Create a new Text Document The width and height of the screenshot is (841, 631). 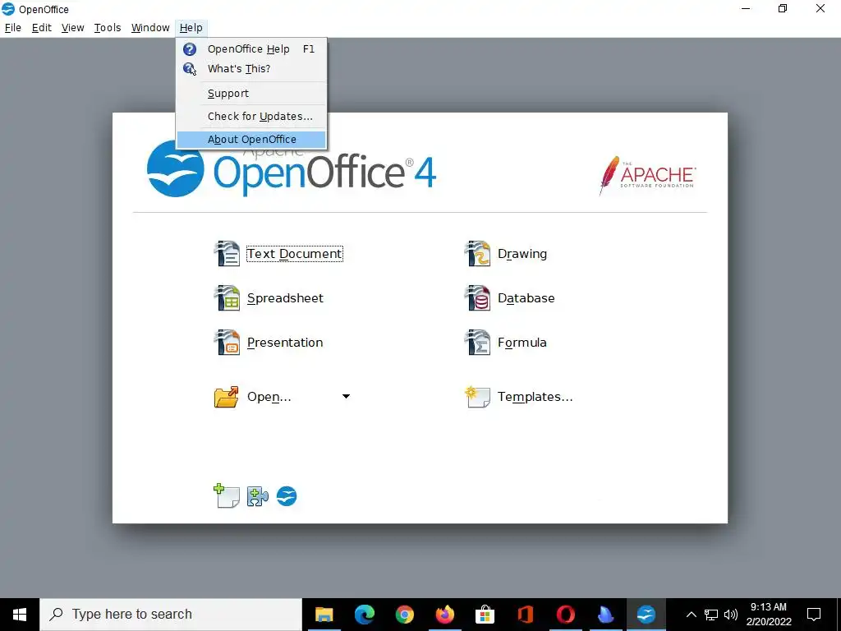tap(295, 254)
